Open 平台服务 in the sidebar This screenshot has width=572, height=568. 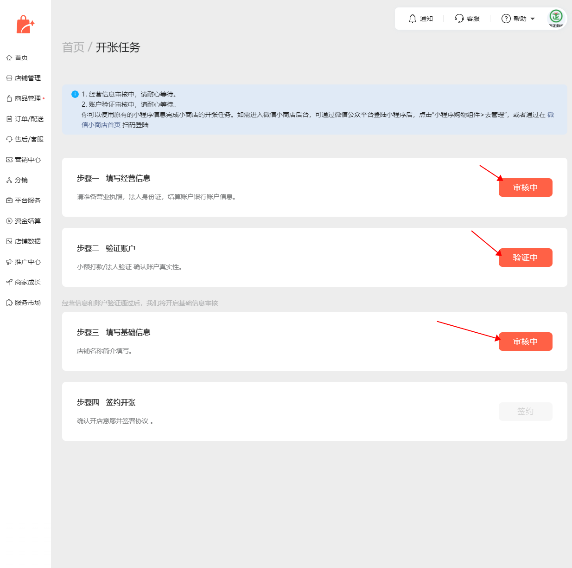click(x=28, y=200)
